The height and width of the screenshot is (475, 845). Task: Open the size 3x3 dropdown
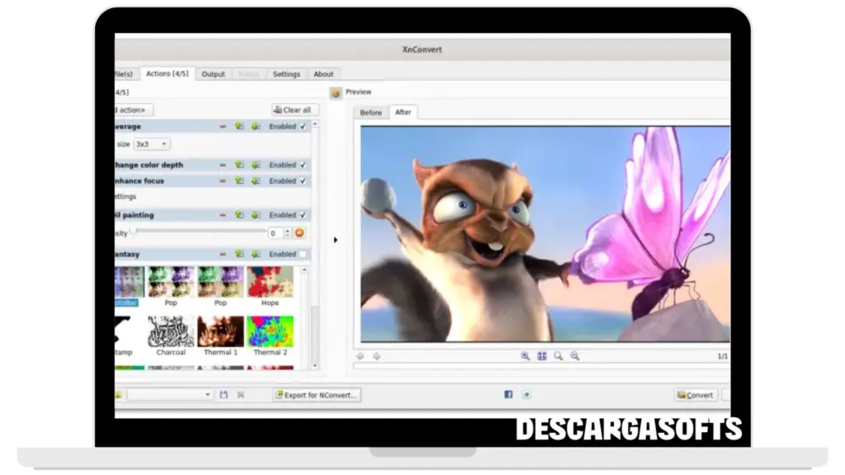[152, 143]
